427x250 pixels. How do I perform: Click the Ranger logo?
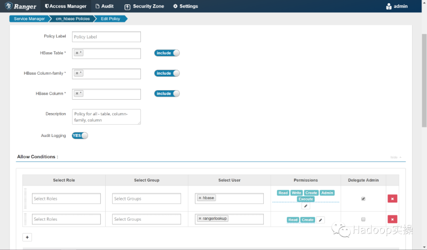tap(21, 6)
